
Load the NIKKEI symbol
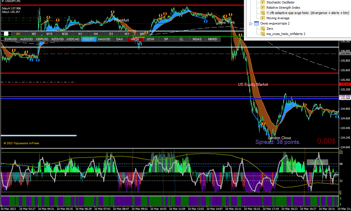pos(213,39)
